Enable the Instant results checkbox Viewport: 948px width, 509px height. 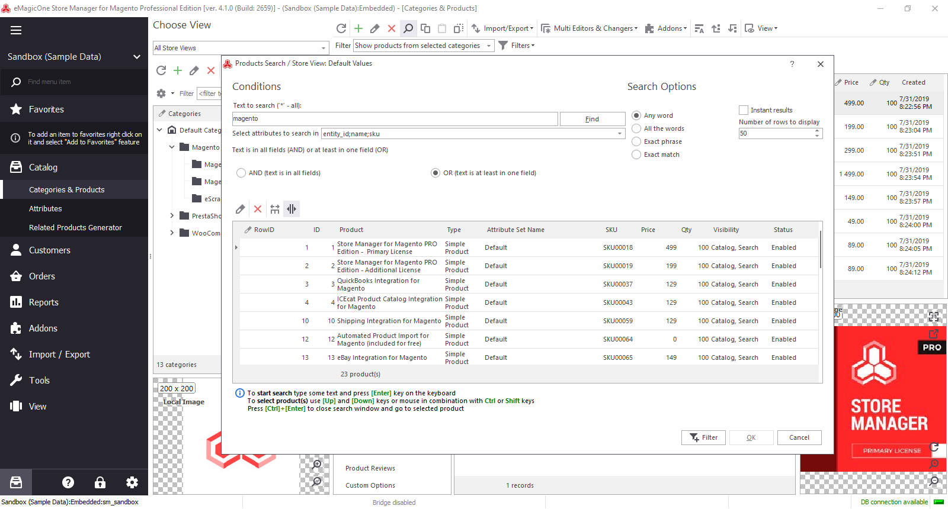[x=744, y=110]
